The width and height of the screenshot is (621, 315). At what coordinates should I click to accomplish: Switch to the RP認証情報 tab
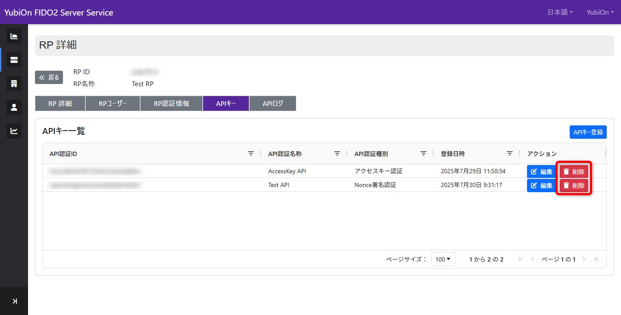pyautogui.click(x=171, y=103)
